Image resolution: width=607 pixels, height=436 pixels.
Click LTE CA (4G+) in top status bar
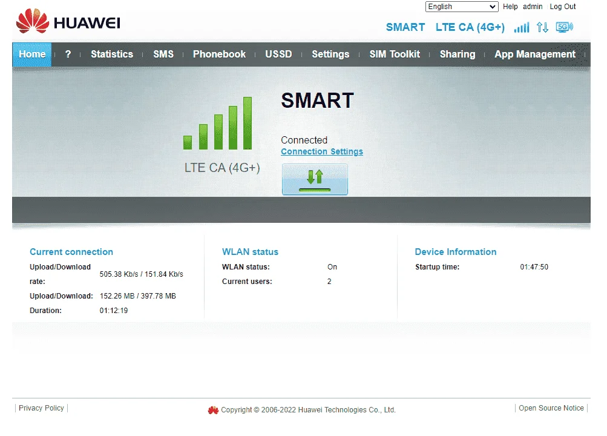[470, 27]
